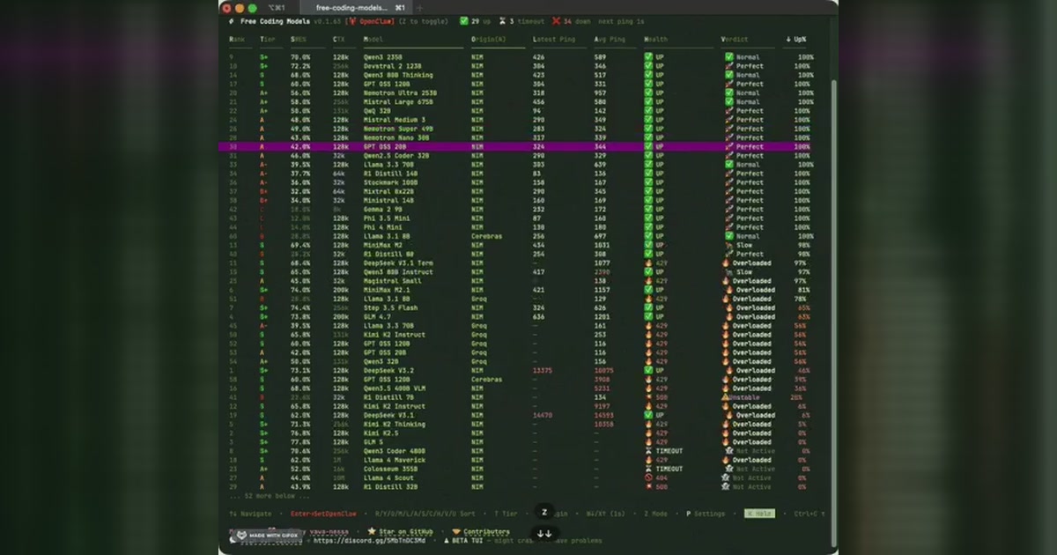The image size is (1057, 555).
Task: Switch to the first terminal tab '⌥⌘1'
Action: tap(277, 7)
